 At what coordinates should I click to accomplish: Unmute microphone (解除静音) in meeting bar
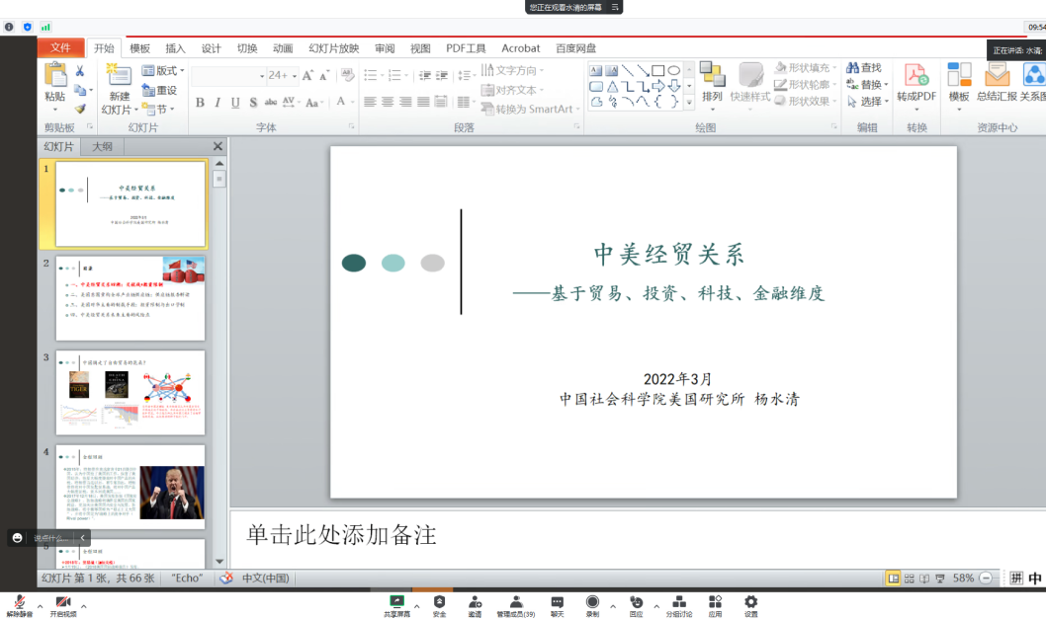click(19, 603)
